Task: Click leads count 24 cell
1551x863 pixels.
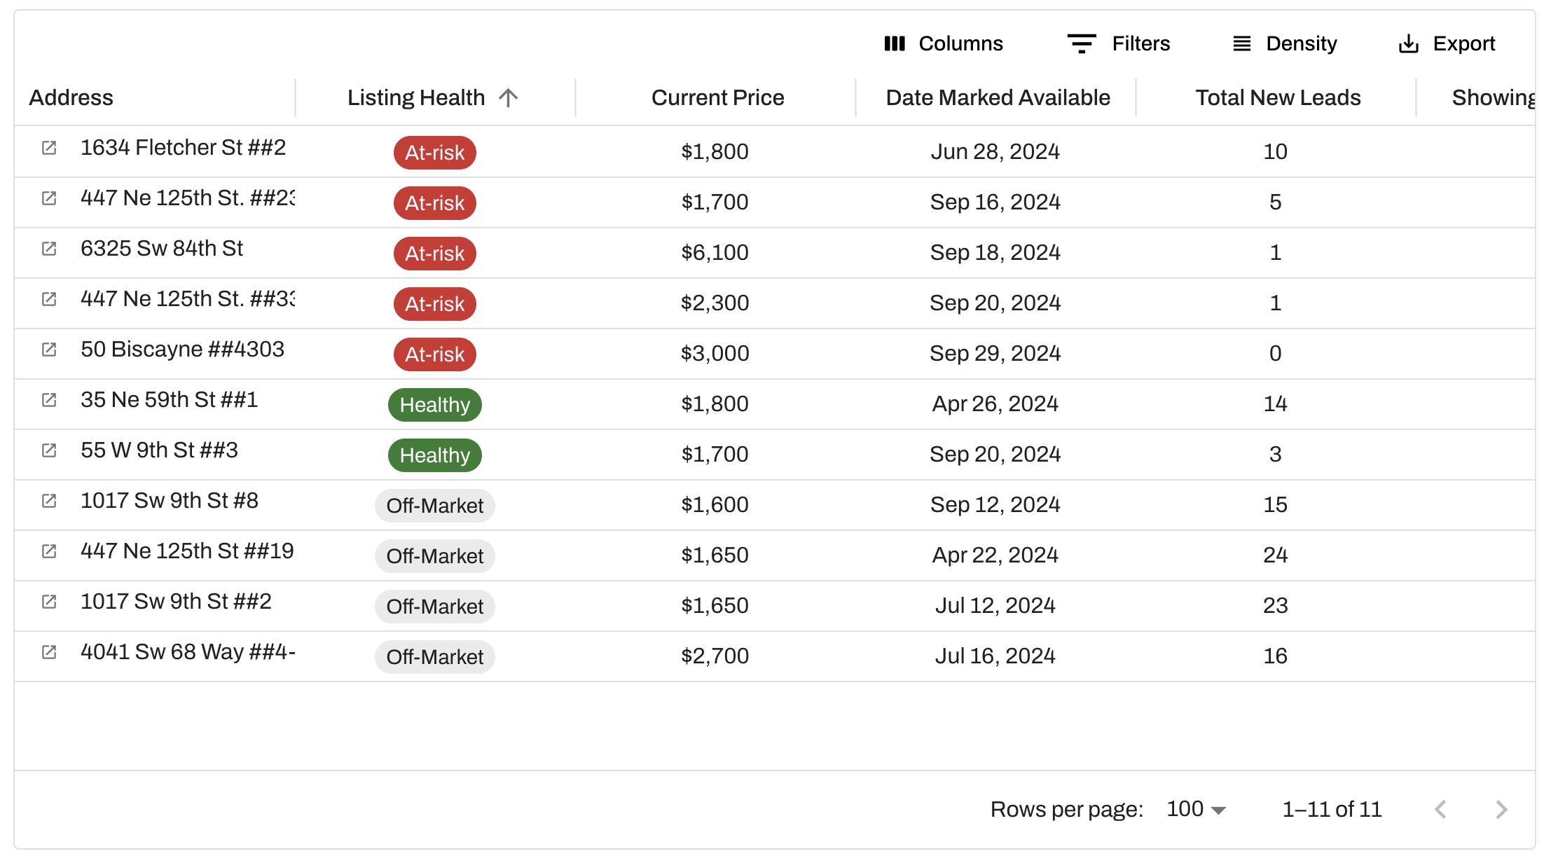Action: (1275, 555)
